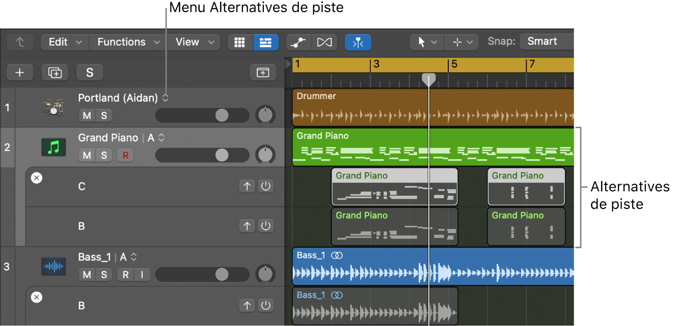Select the Portland (Aidan) track name
Viewport: 680px width, 326px height.
[x=118, y=98]
